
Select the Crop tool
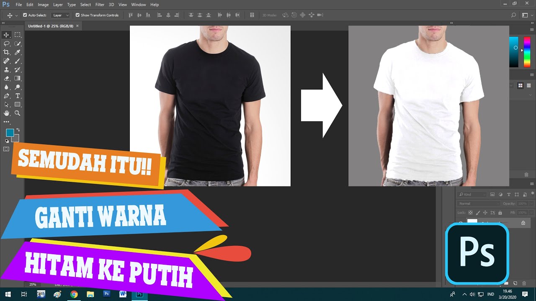(6, 52)
